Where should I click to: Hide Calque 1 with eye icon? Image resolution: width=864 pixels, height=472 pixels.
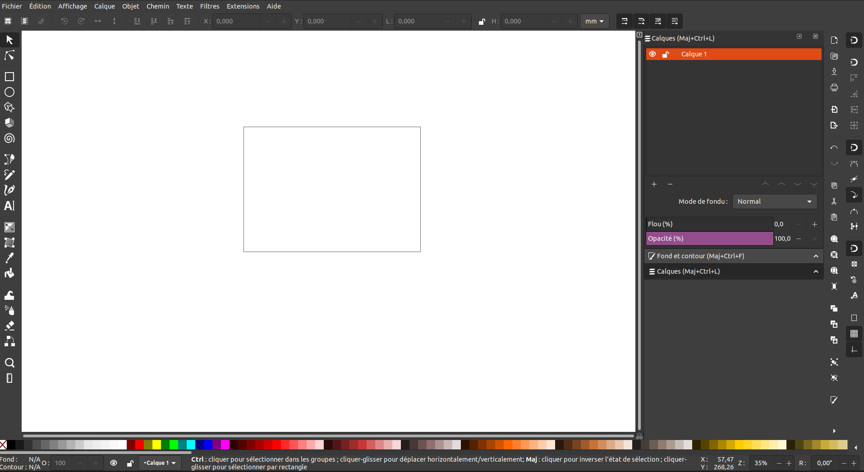pyautogui.click(x=653, y=54)
